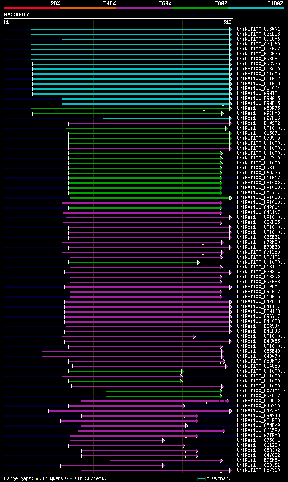This screenshot has width=288, height=482.
Task: Click the red ~20% identity legend segment
Action: tap(32, 8)
